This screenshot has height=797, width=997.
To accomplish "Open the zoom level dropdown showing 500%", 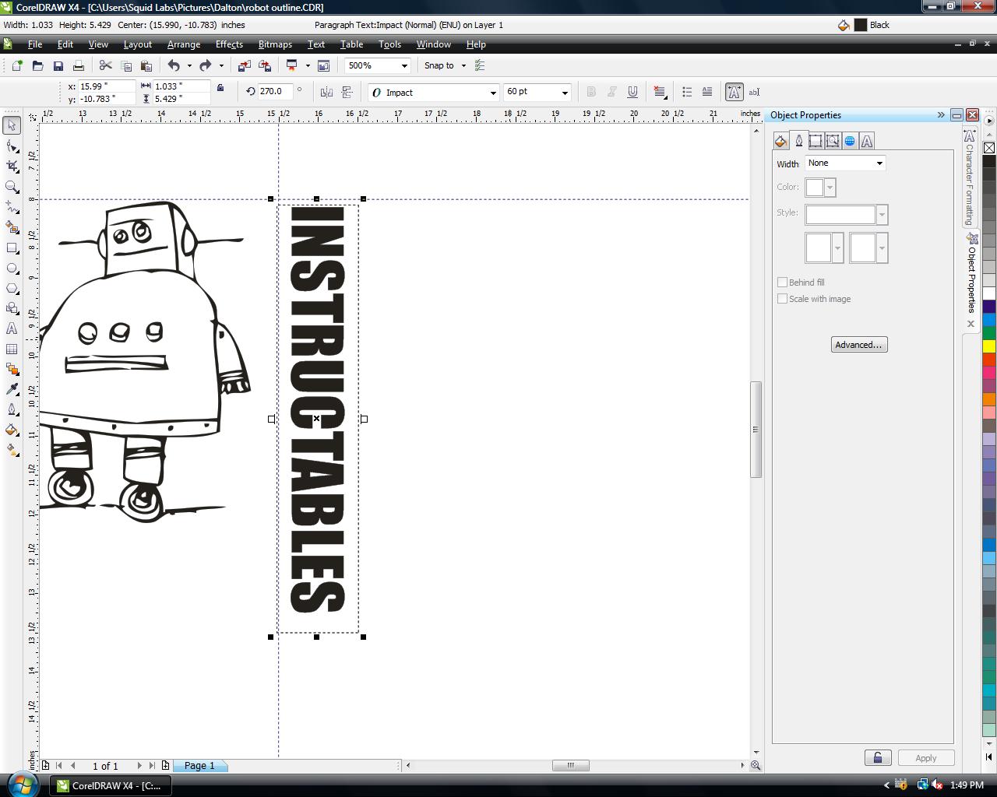I will click(404, 65).
